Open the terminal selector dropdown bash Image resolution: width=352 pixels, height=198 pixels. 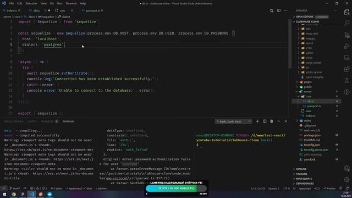click(233, 121)
